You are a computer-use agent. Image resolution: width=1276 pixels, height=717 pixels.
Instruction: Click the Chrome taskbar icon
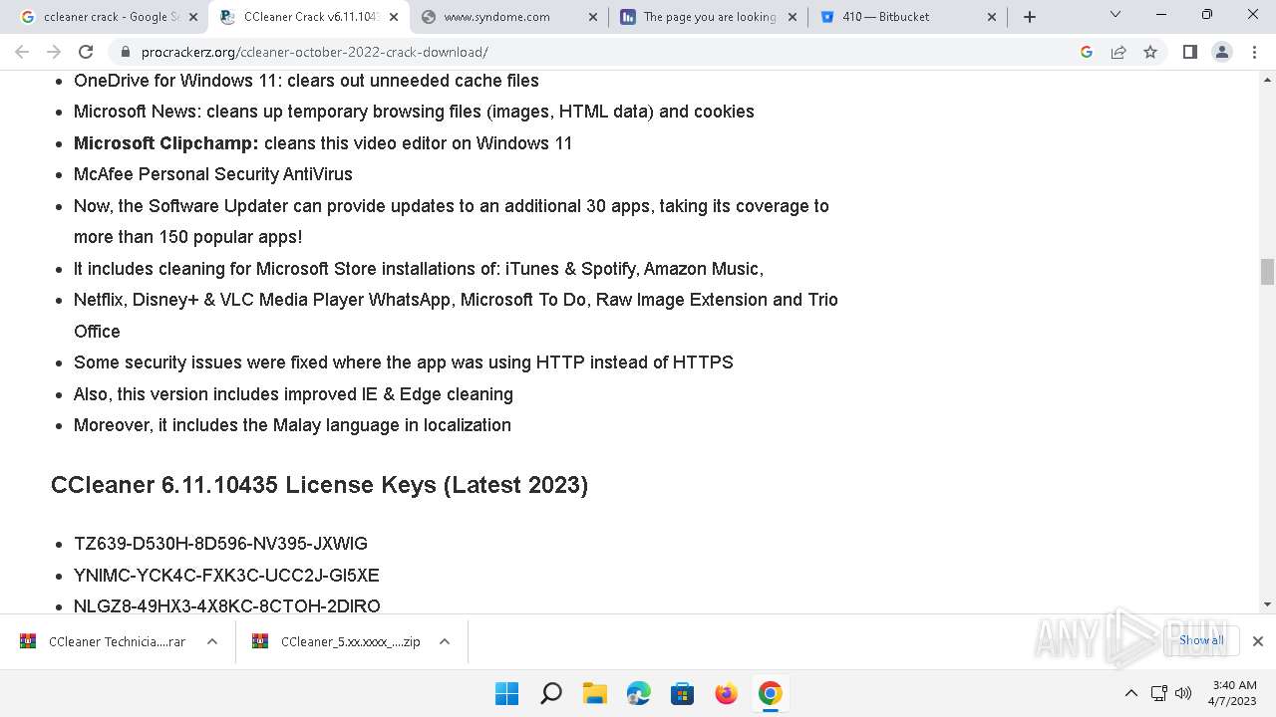click(770, 693)
